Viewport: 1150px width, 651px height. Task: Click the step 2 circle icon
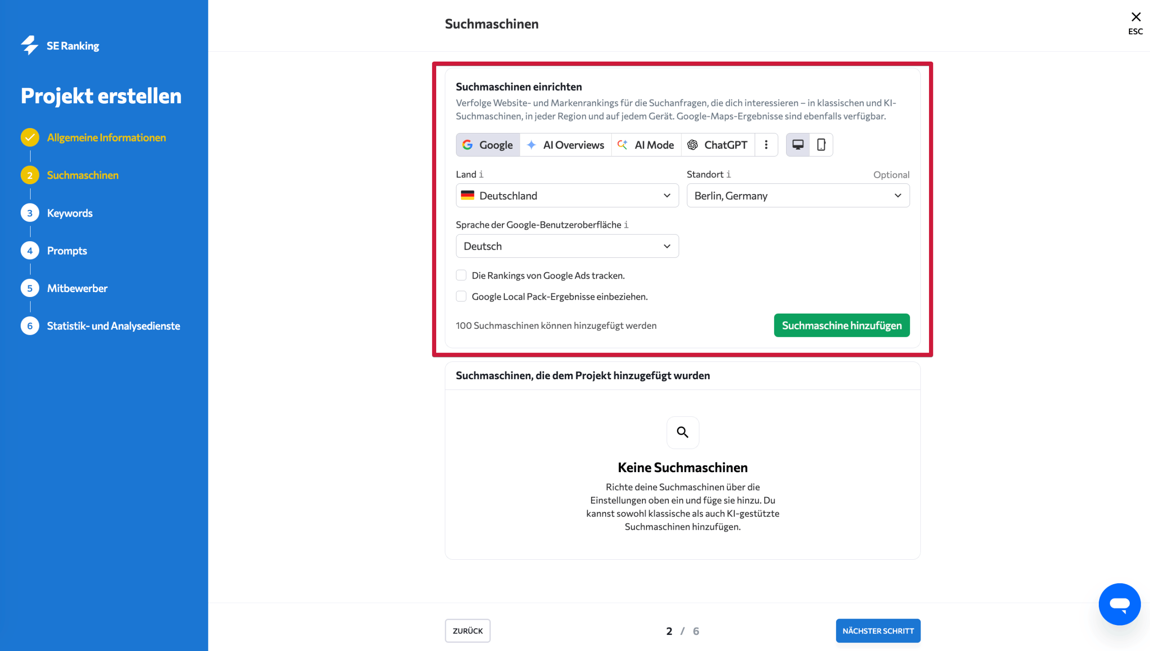coord(30,175)
